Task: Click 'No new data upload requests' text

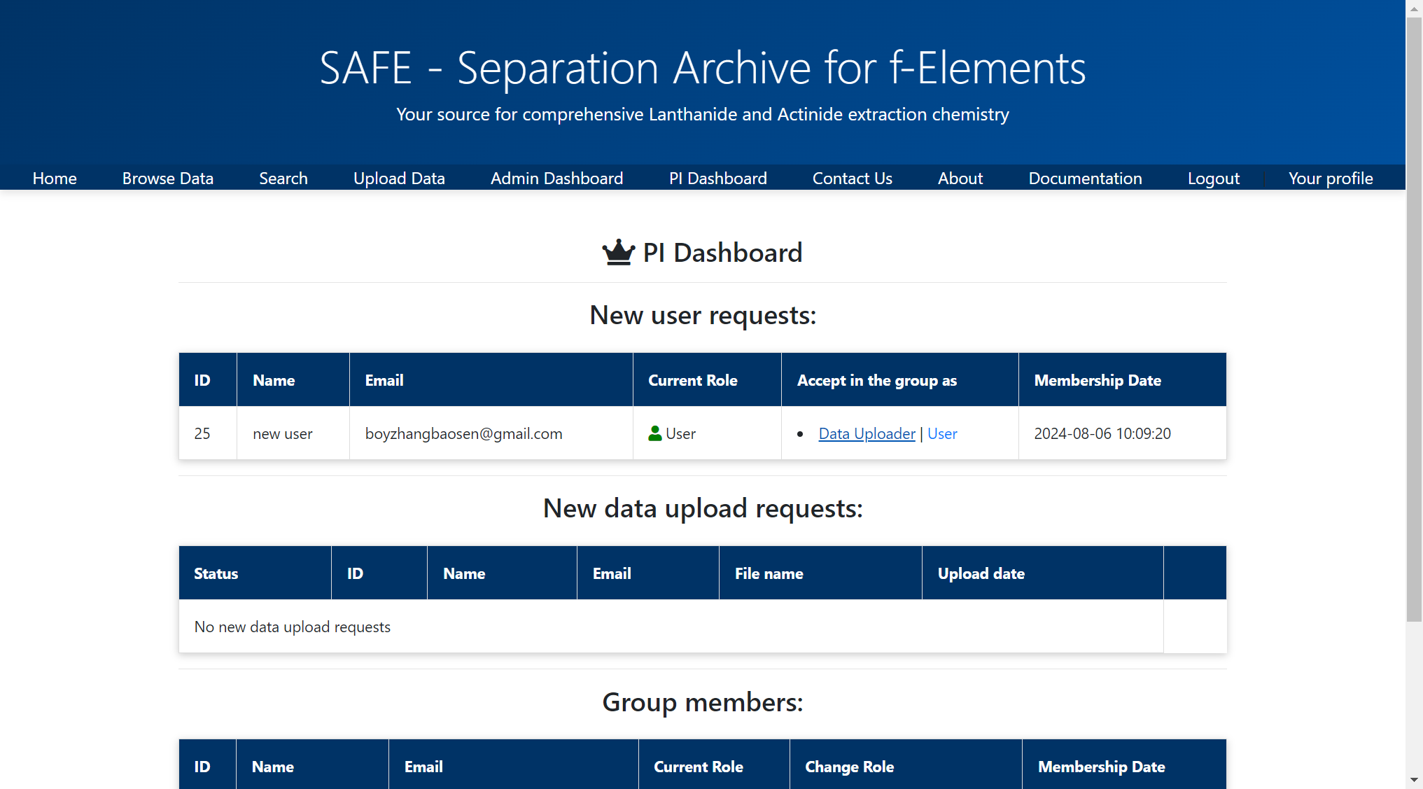Action: point(292,627)
